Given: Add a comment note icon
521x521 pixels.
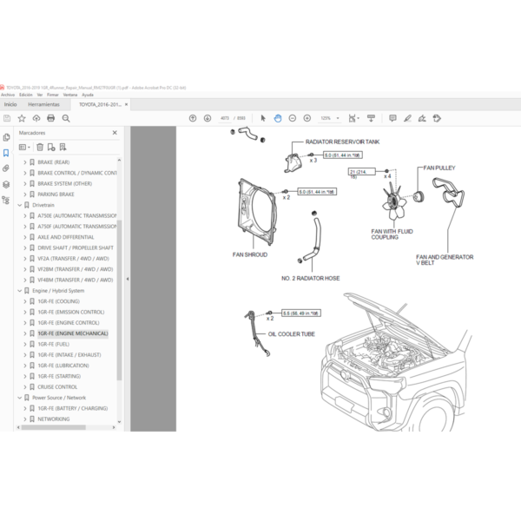Looking at the screenshot, I should point(392,118).
